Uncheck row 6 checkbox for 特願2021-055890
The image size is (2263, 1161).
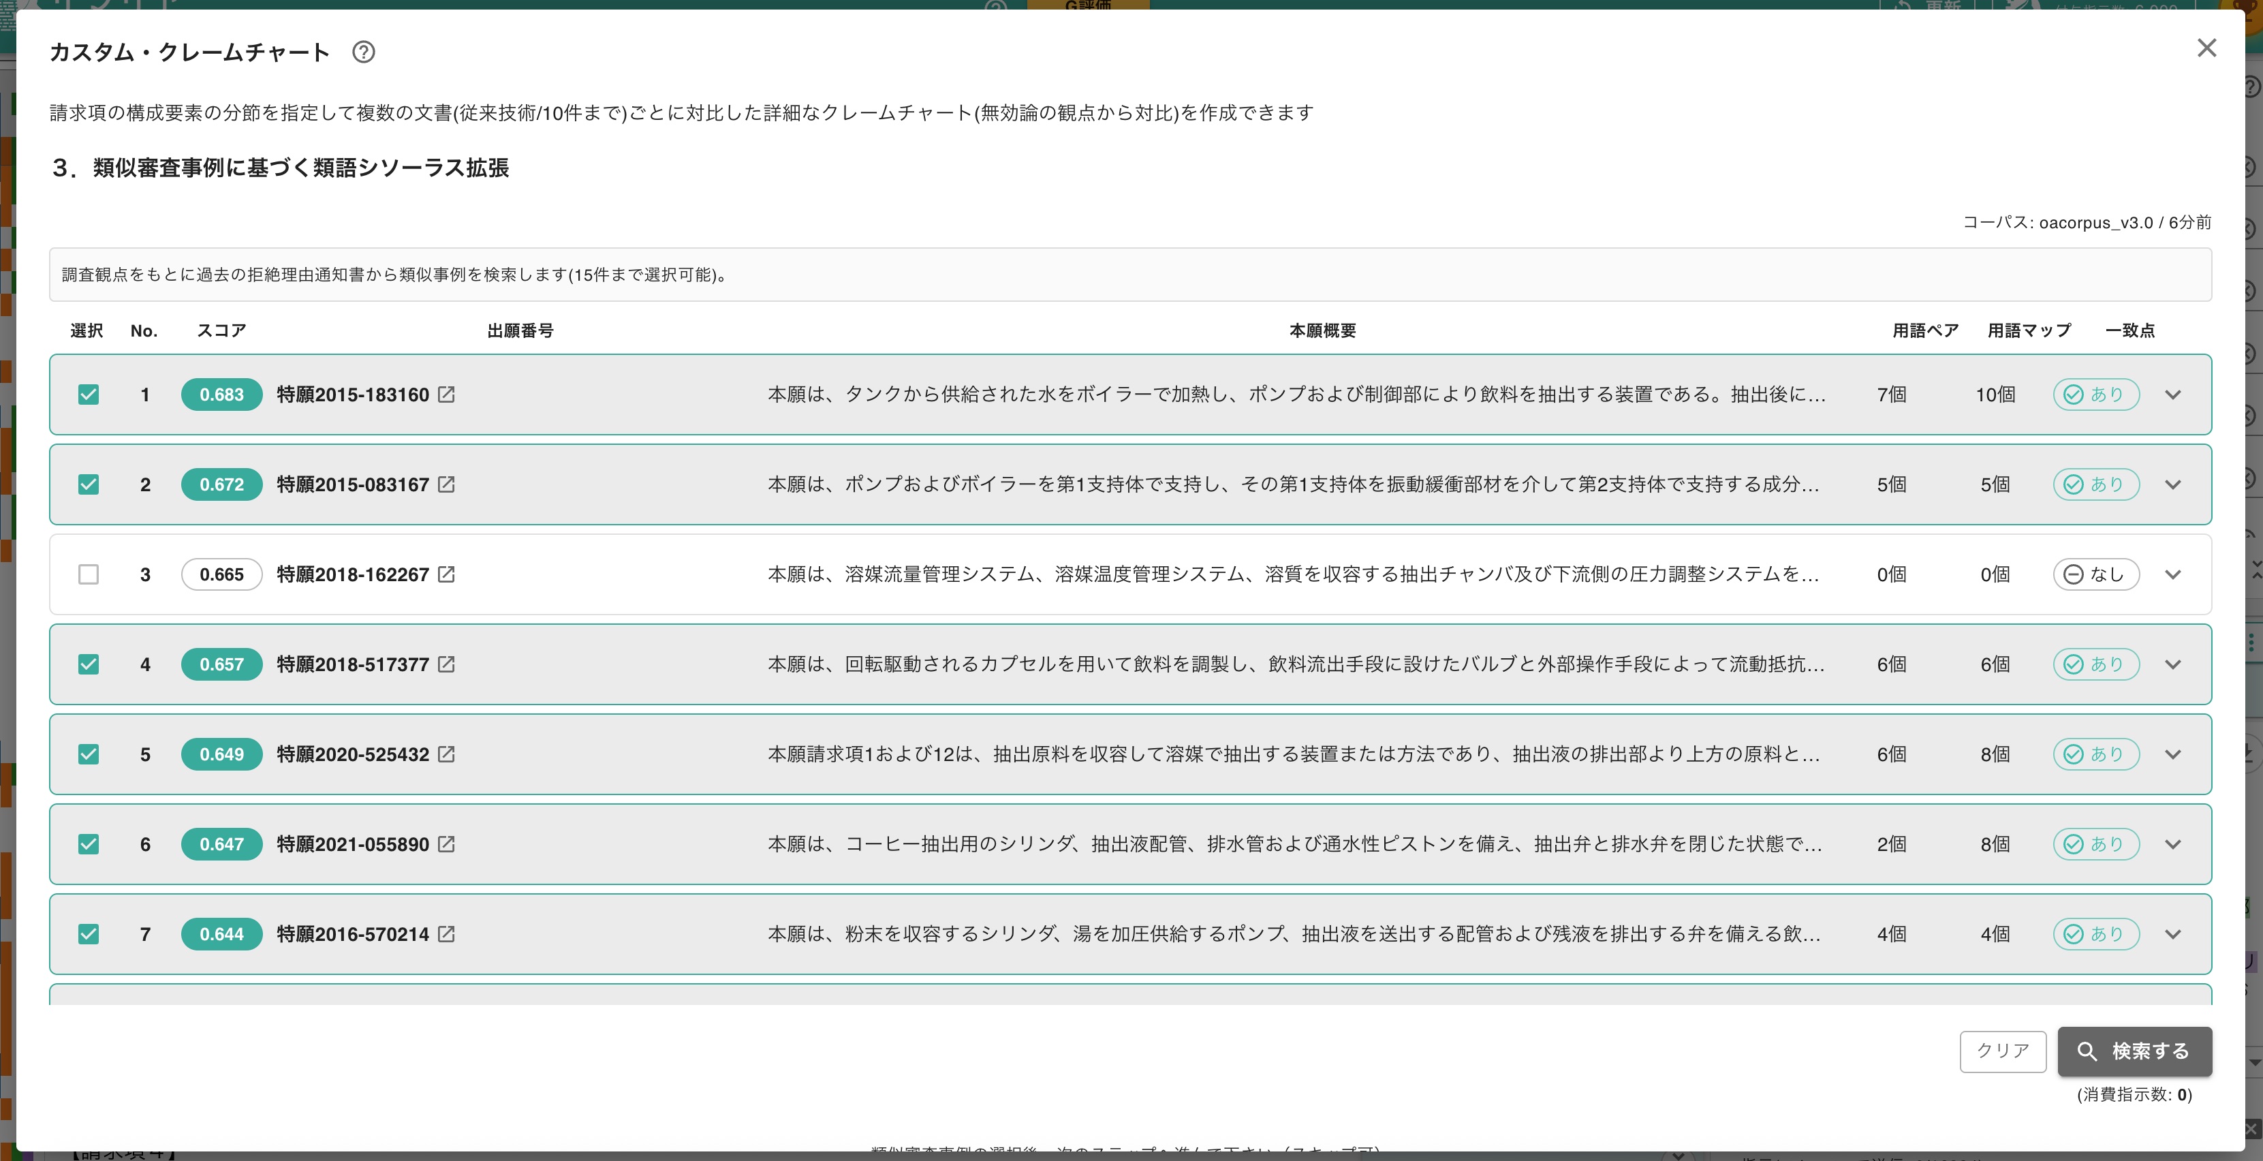(x=89, y=845)
